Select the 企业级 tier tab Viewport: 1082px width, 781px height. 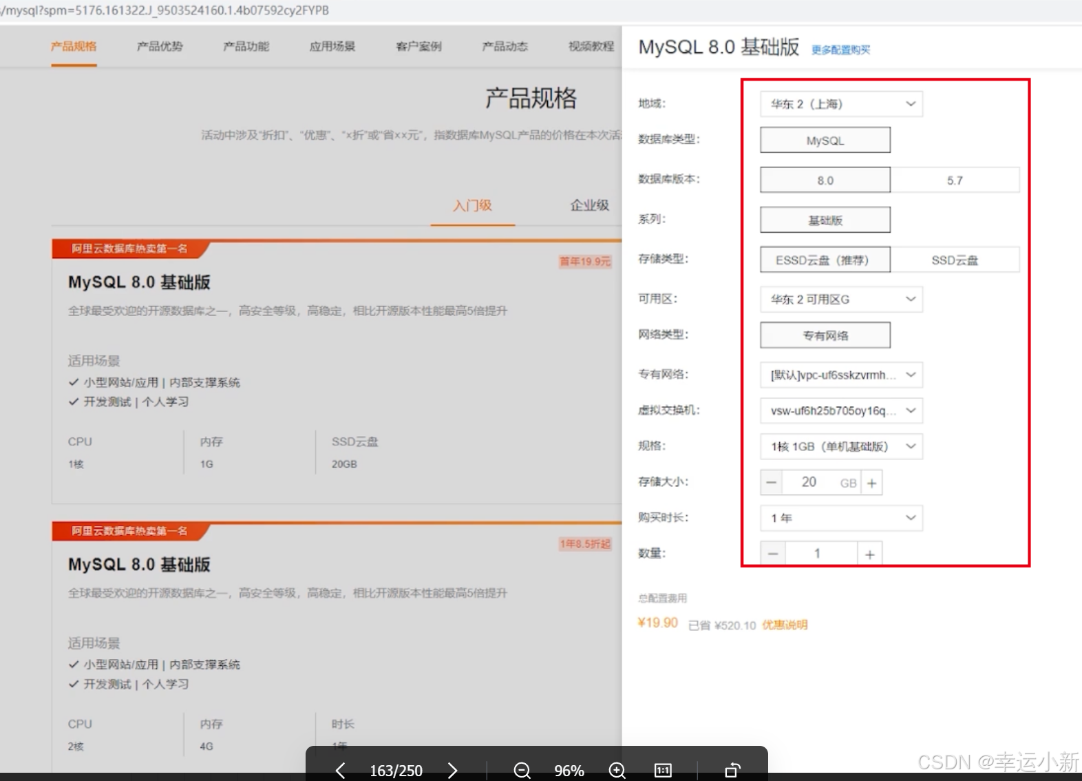coord(590,206)
